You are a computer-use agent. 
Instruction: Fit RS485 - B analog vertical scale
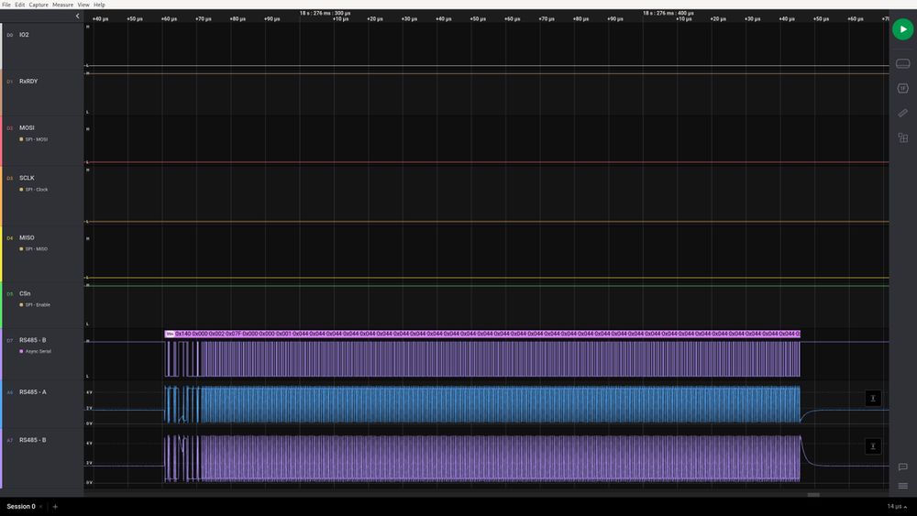(873, 446)
